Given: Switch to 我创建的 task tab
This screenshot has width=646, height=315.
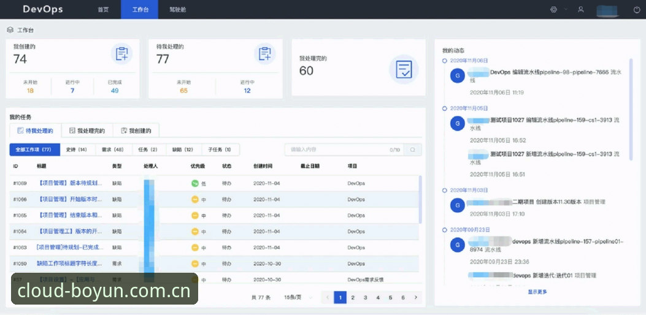Looking at the screenshot, I should click(136, 131).
